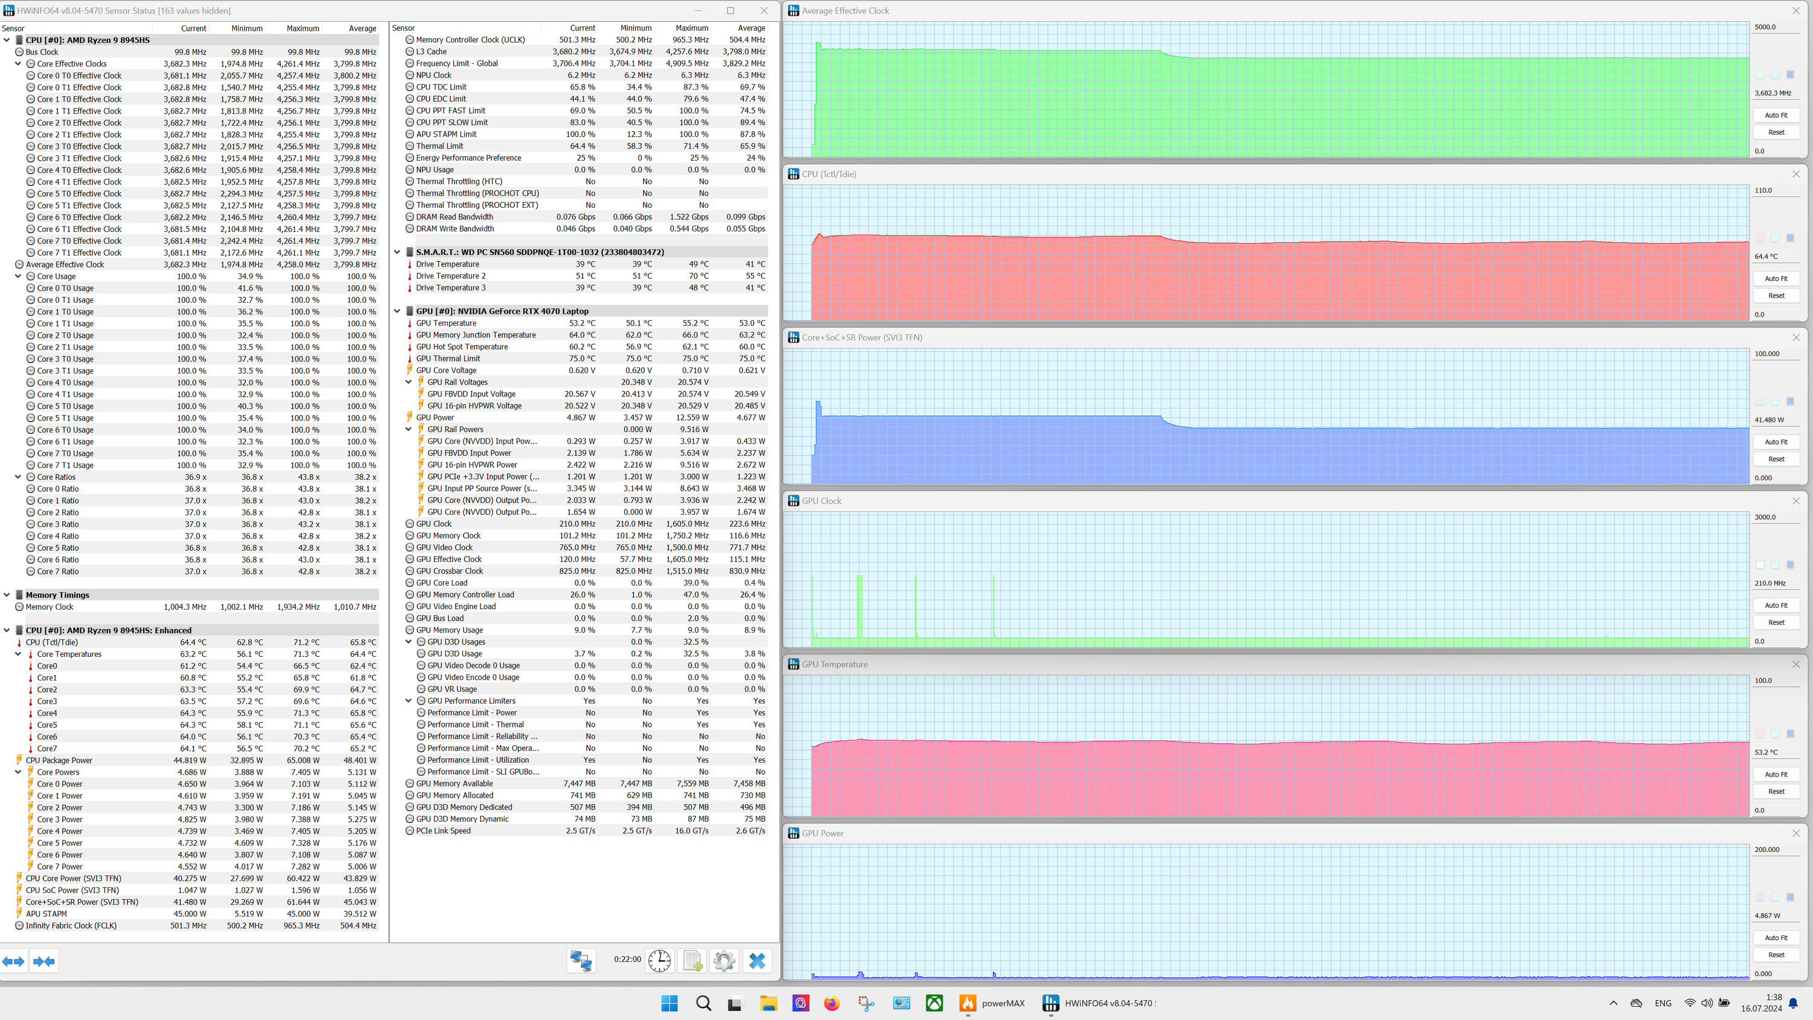The width and height of the screenshot is (1813, 1020).
Task: Click Reset on GPU Clock graph
Action: point(1776,622)
